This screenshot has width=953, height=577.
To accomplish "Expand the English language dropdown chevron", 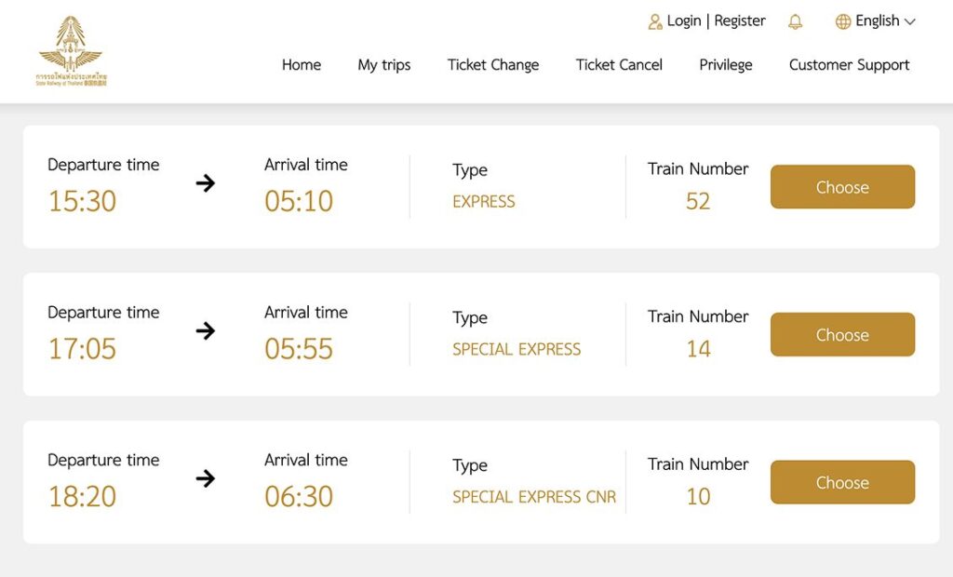I will [910, 21].
